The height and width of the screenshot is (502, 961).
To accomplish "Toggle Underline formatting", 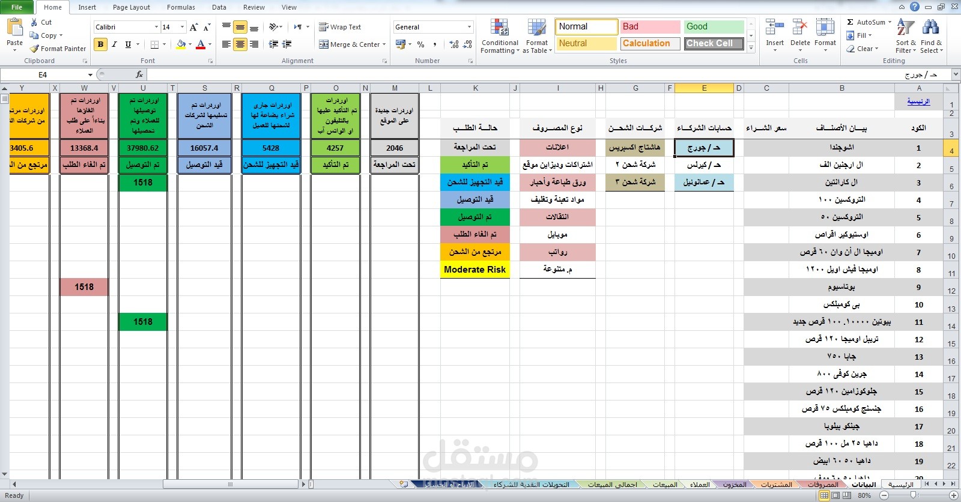I will tap(128, 44).
